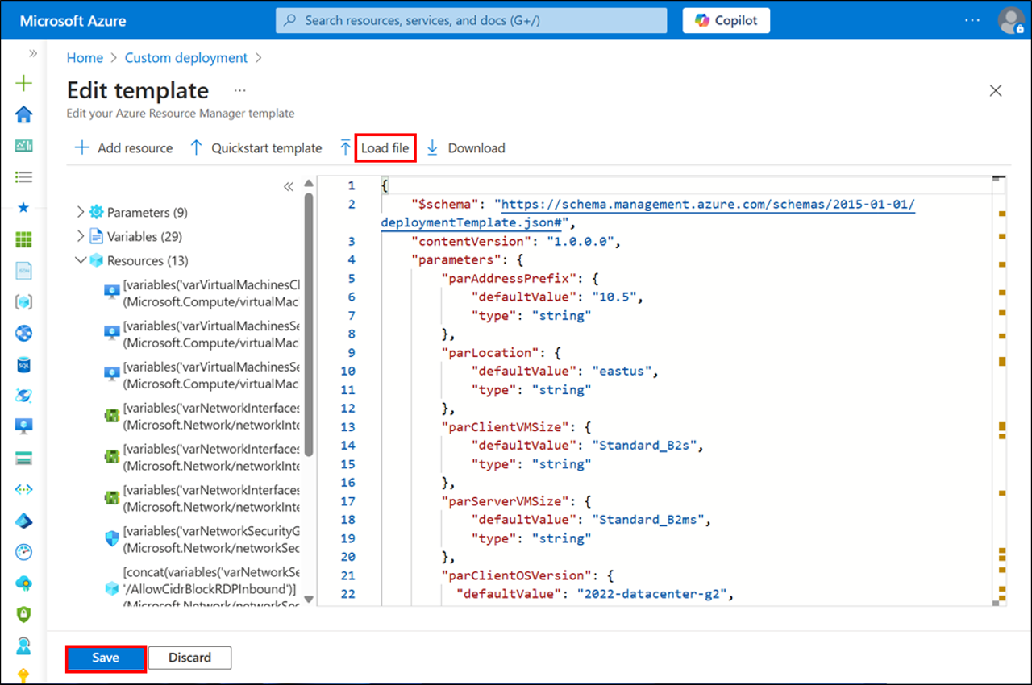Open the Copilot button in the top bar
This screenshot has height=685, width=1032.
(x=725, y=20)
